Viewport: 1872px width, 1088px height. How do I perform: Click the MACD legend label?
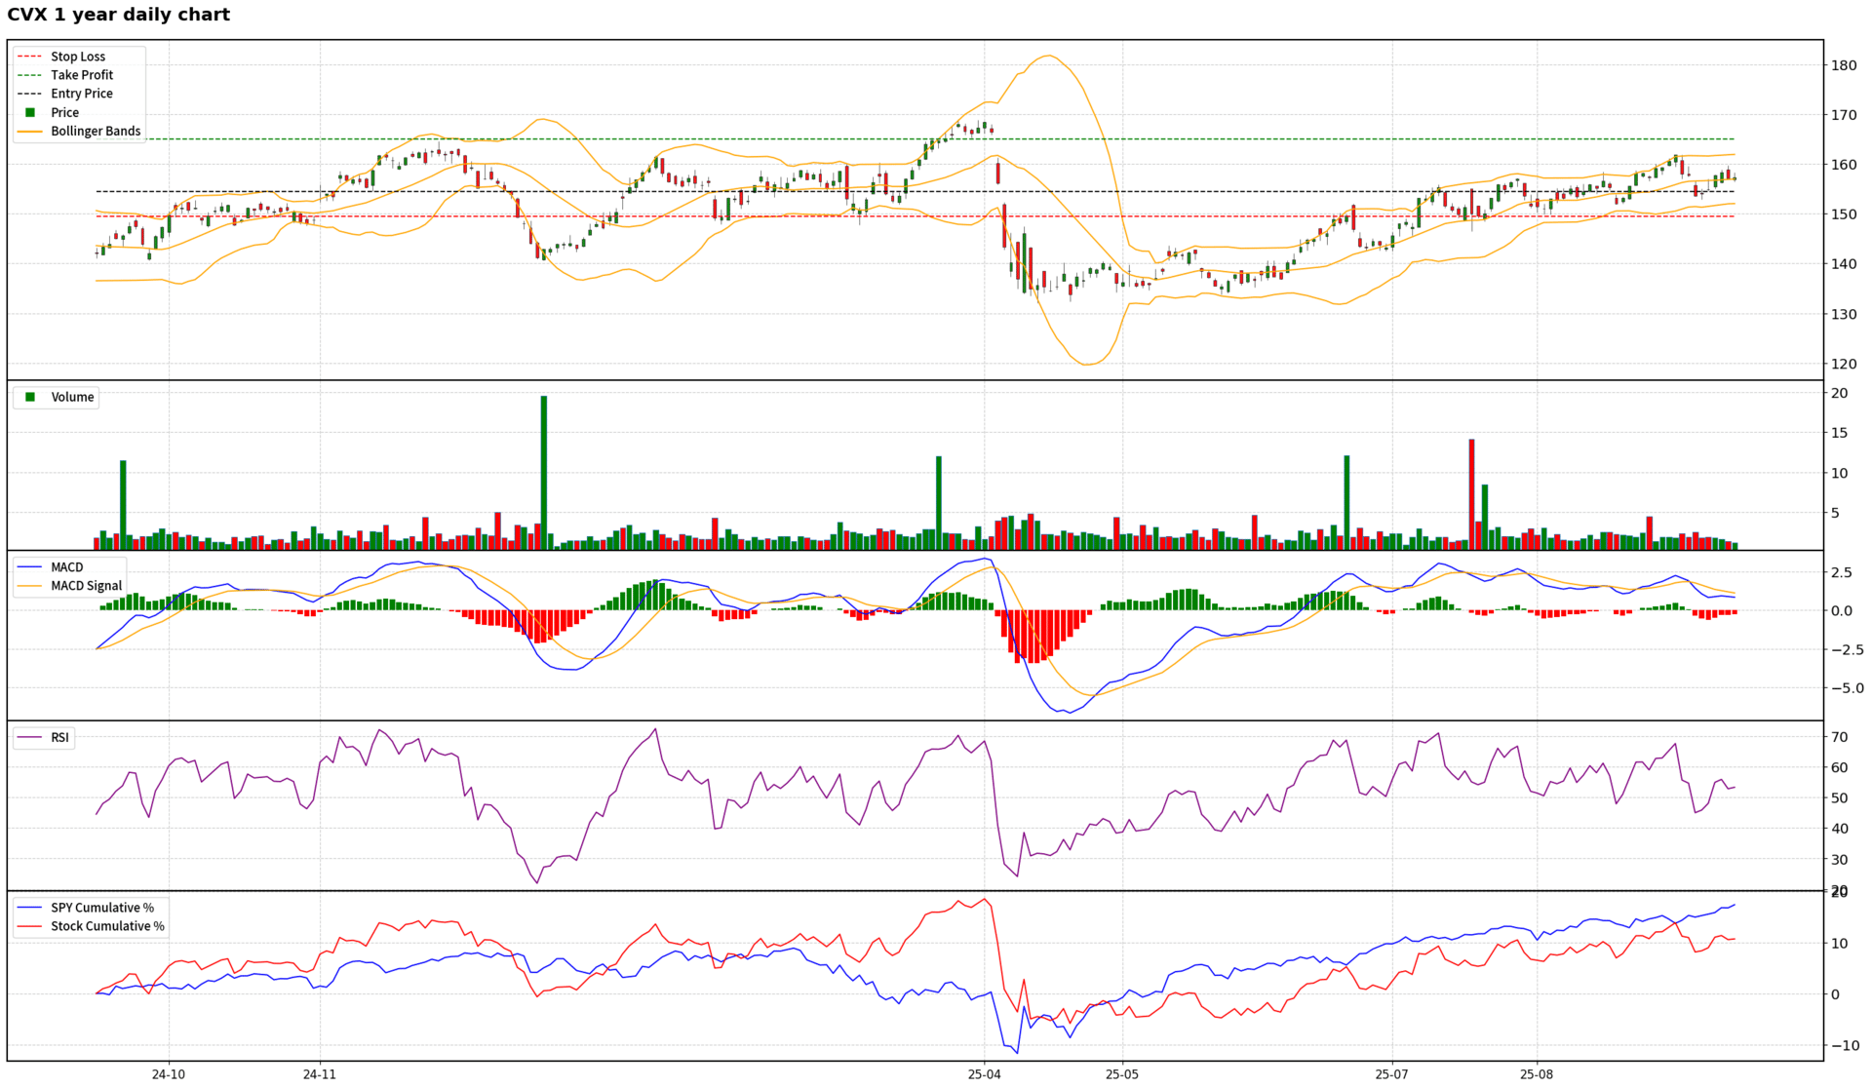tap(67, 567)
